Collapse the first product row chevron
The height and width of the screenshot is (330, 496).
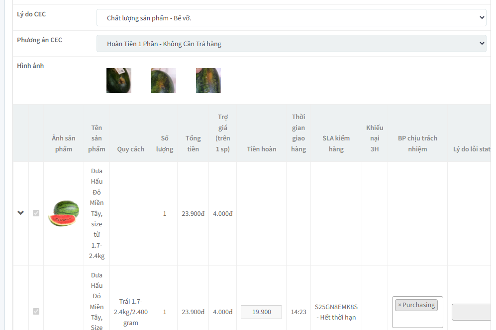pyautogui.click(x=20, y=213)
